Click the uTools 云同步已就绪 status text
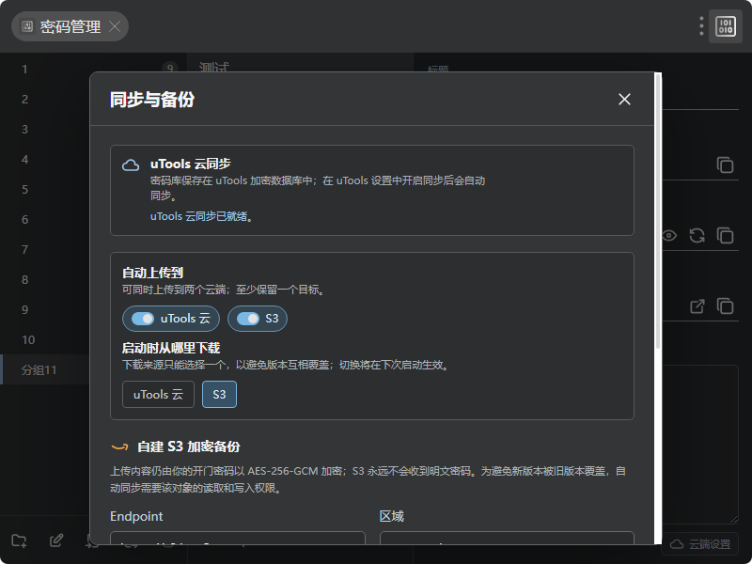Viewport: 752px width, 564px height. coord(201,216)
